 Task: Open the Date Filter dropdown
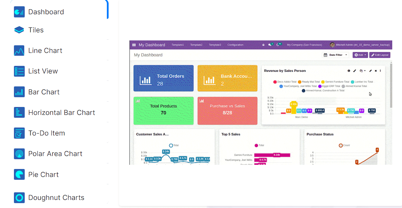336,55
